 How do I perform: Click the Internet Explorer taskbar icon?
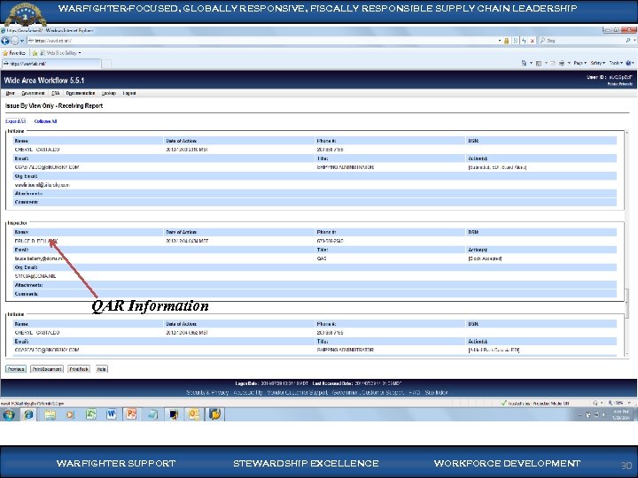(28, 414)
